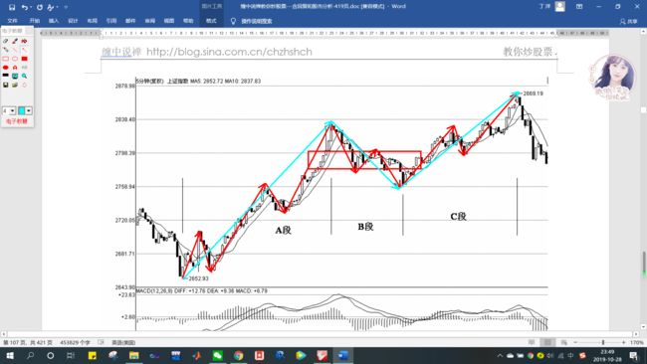Click the horizontal scrollbar right arrow
This screenshot has height=364, width=647.
pyautogui.click(x=636, y=334)
